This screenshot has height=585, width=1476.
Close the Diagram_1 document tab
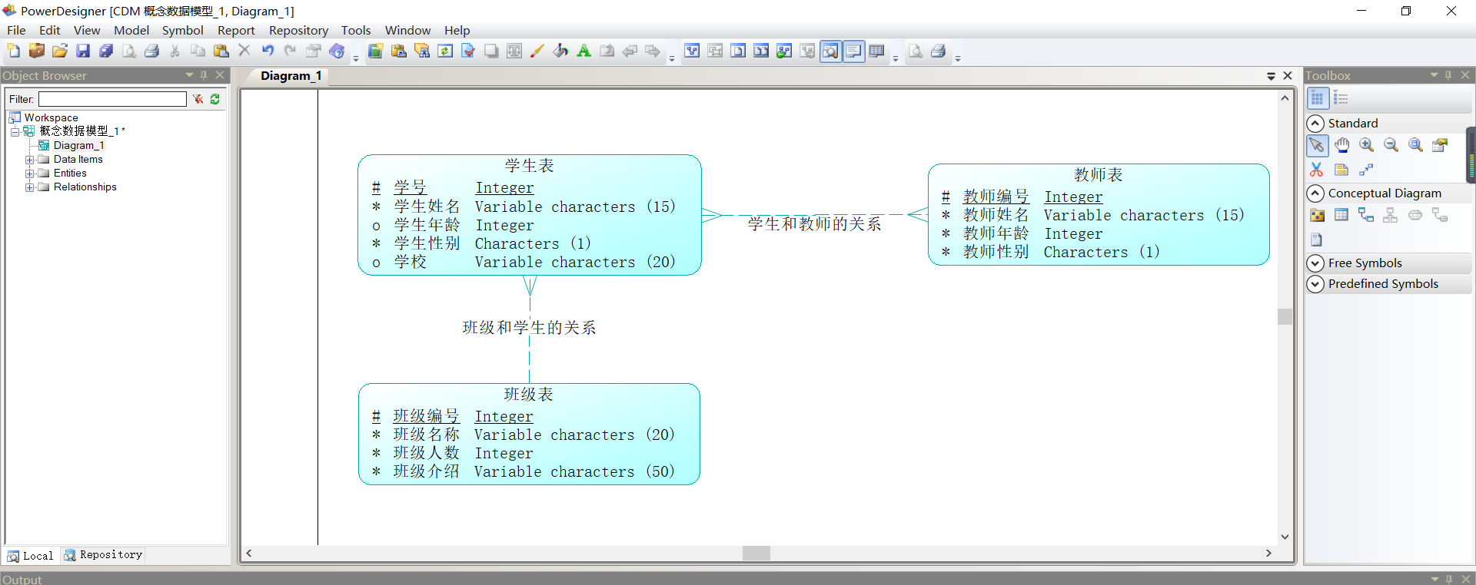tap(1288, 75)
